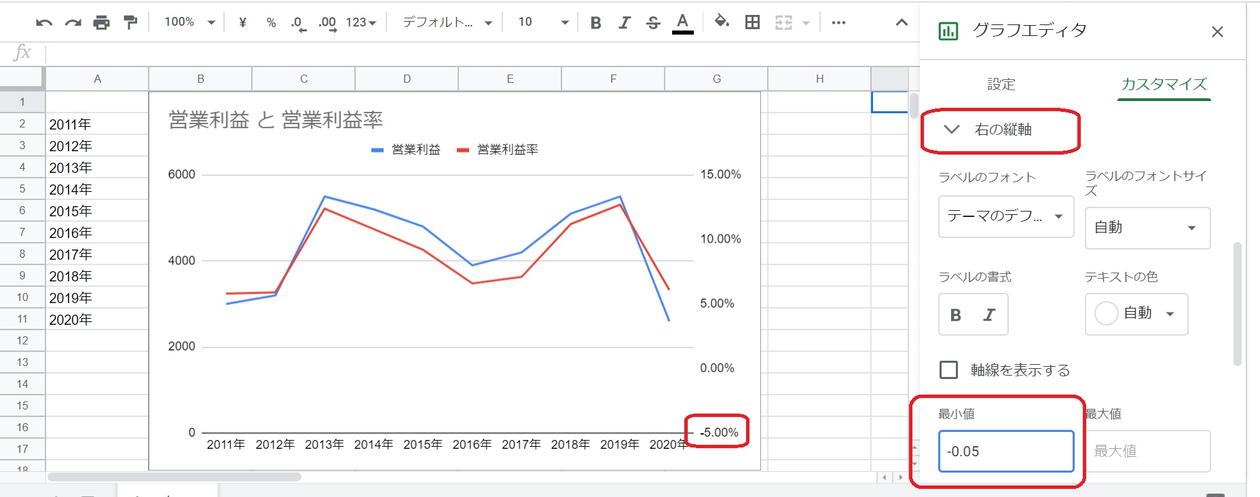The height and width of the screenshot is (497, 1260).
Task: Click the print icon
Action: tap(101, 22)
